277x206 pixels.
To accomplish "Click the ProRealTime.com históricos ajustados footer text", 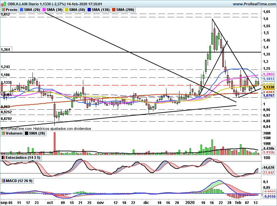I will click(x=46, y=129).
